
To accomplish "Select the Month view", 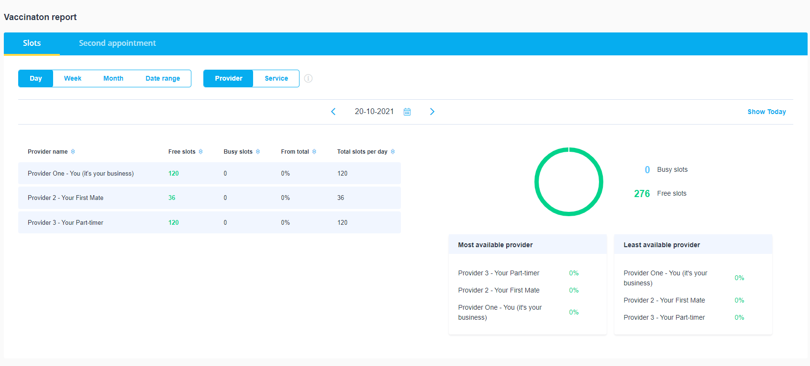I will coord(113,79).
